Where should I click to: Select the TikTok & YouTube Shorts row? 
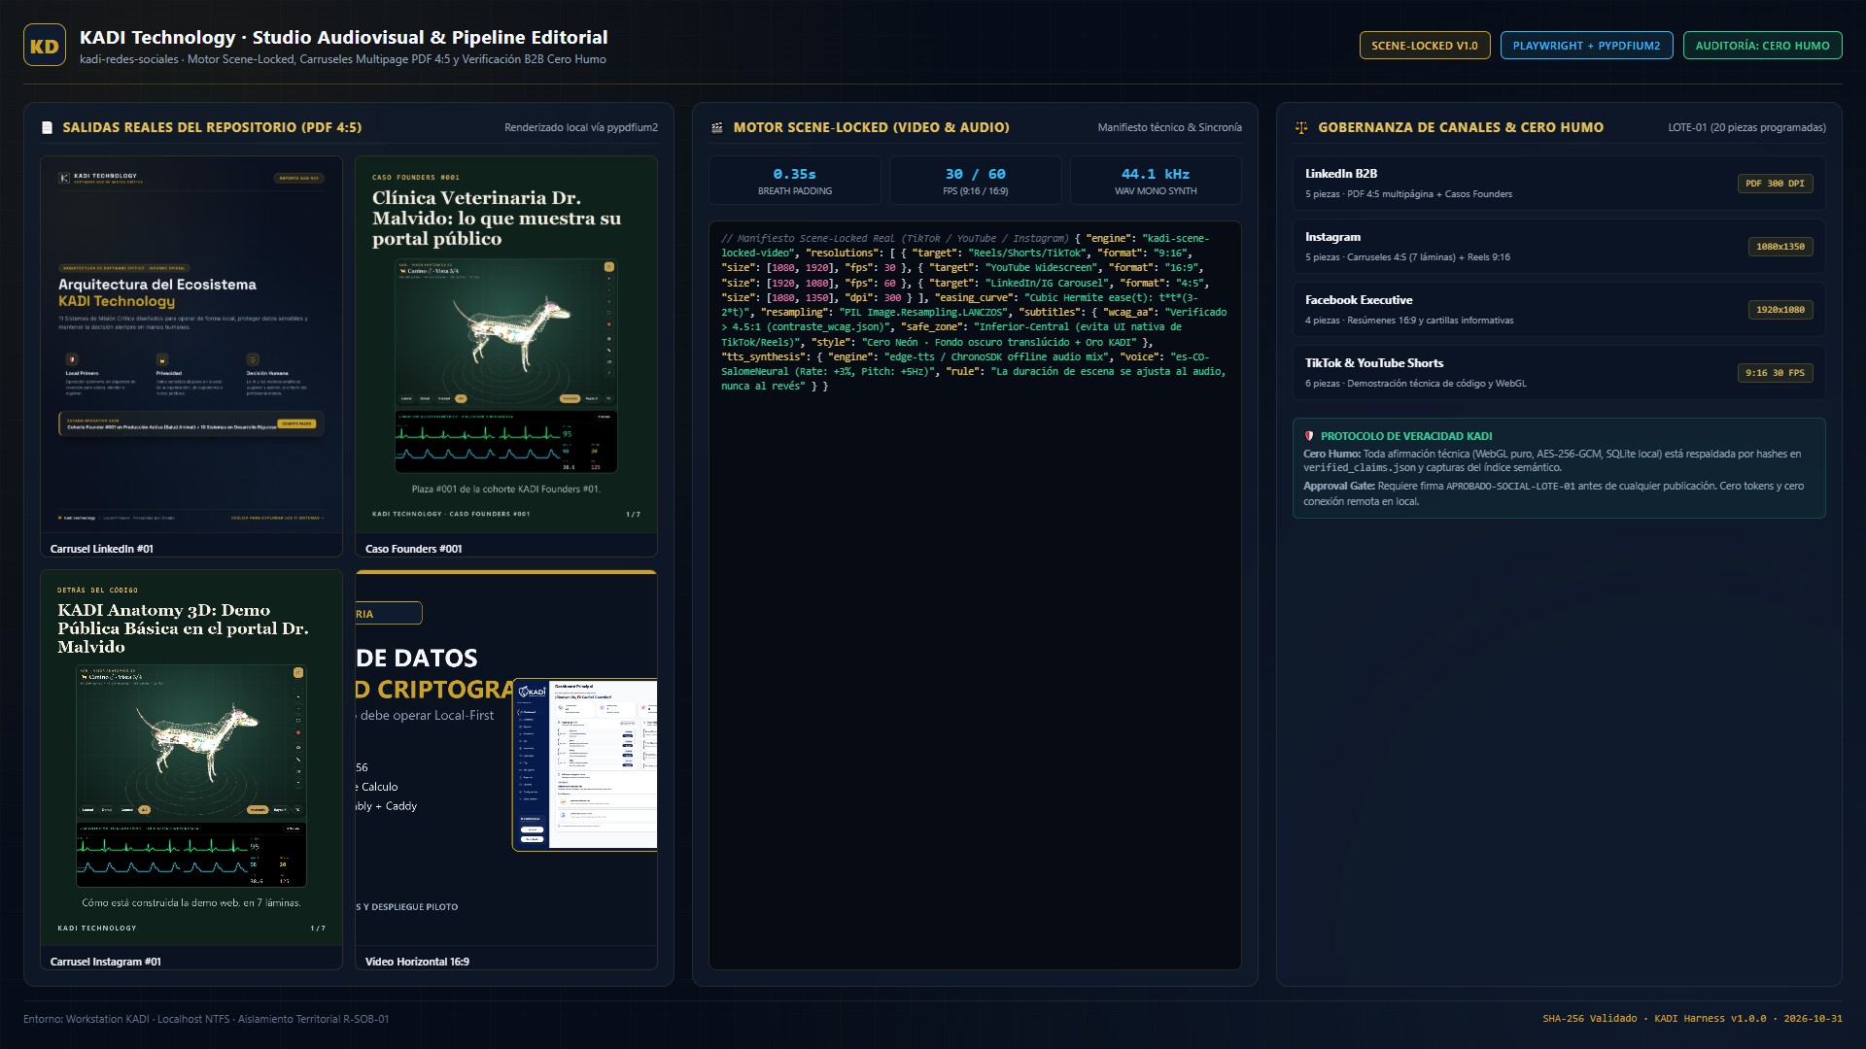point(1559,373)
